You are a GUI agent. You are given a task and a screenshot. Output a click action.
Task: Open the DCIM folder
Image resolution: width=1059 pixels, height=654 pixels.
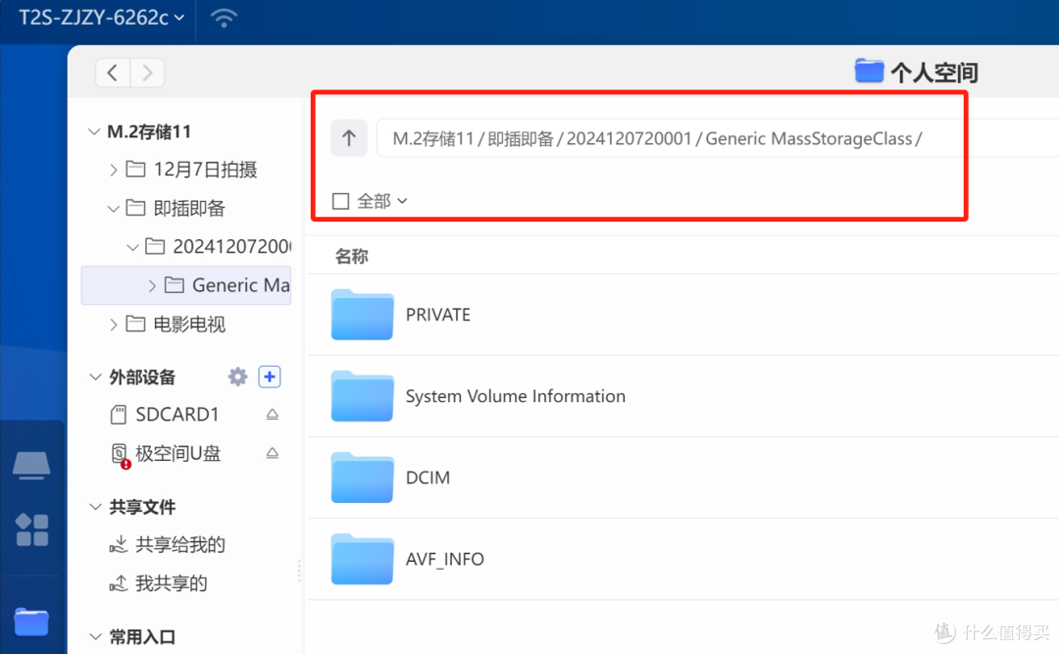[x=429, y=478]
